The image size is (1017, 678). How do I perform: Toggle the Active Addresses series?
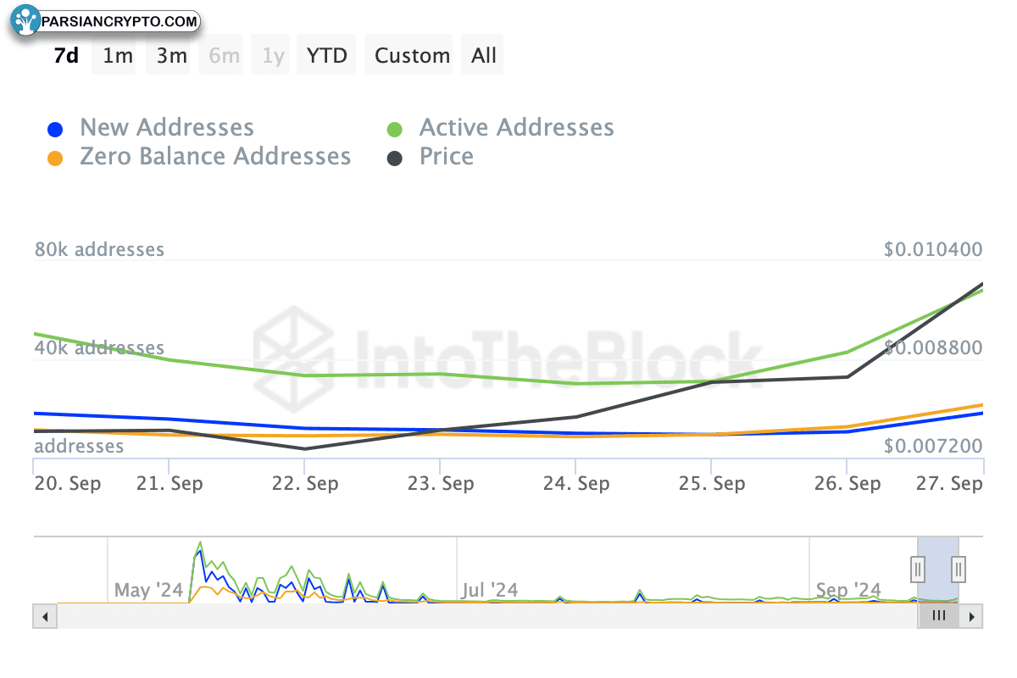point(516,128)
